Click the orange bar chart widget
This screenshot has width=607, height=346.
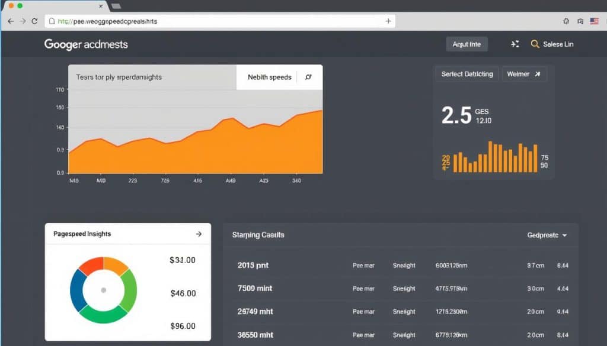(x=495, y=157)
